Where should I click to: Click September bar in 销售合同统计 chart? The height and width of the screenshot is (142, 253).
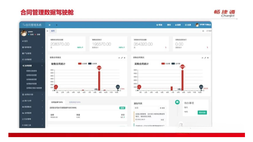pos(99,81)
